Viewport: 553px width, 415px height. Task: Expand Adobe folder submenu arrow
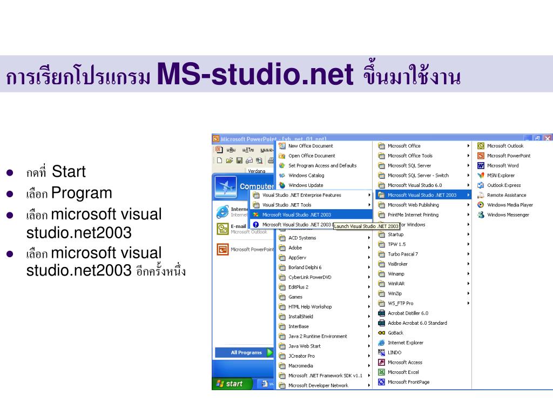[369, 247]
